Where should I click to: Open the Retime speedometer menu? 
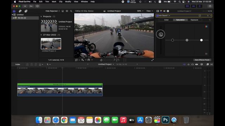[90, 60]
